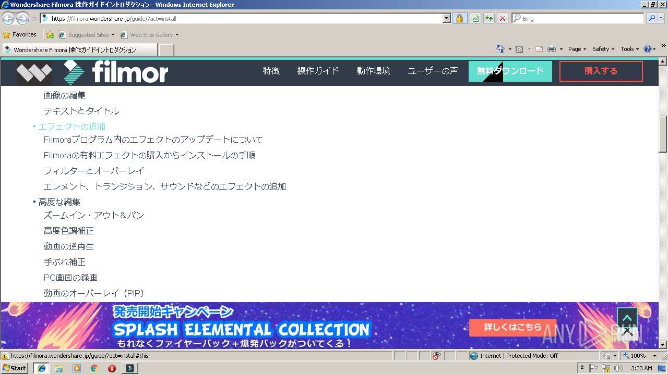
Task: Open the 画像の編集 guide link
Action: coord(65,95)
